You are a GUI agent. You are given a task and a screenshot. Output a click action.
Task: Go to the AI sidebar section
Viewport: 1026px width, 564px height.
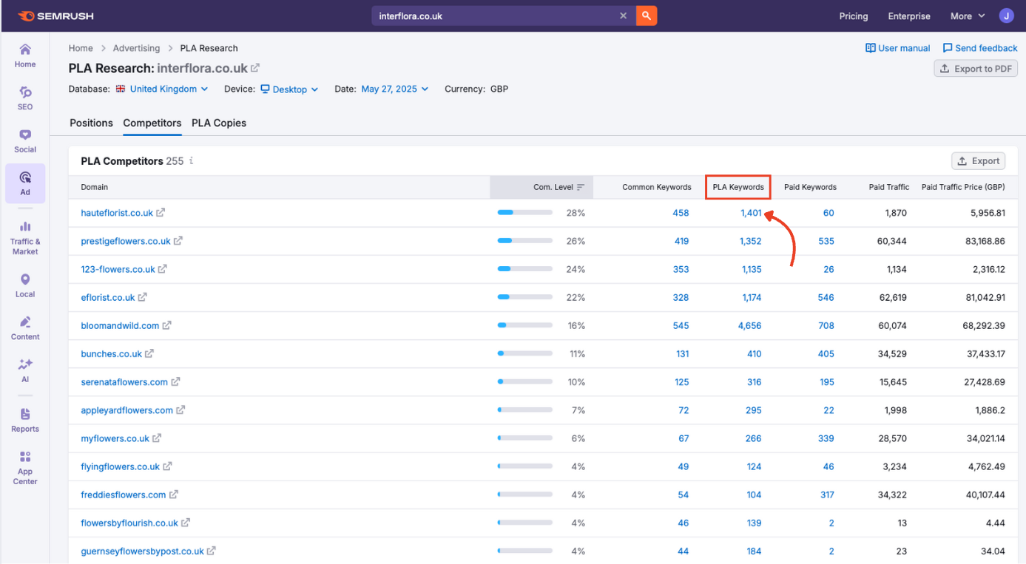click(x=25, y=370)
